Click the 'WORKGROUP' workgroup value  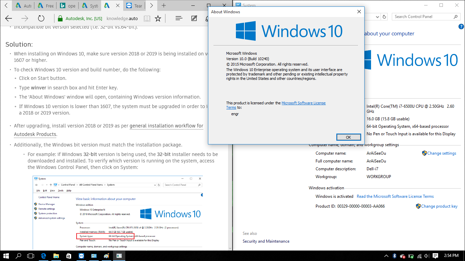coord(379,177)
